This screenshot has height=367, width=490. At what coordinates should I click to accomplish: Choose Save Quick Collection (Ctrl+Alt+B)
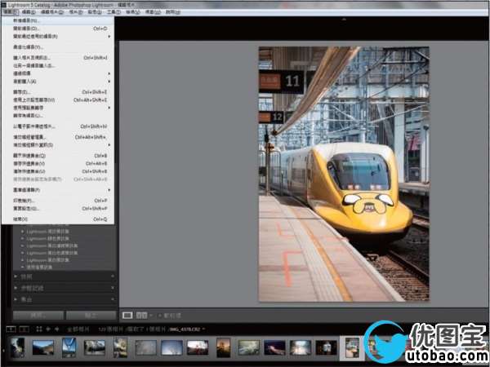pos(58,164)
